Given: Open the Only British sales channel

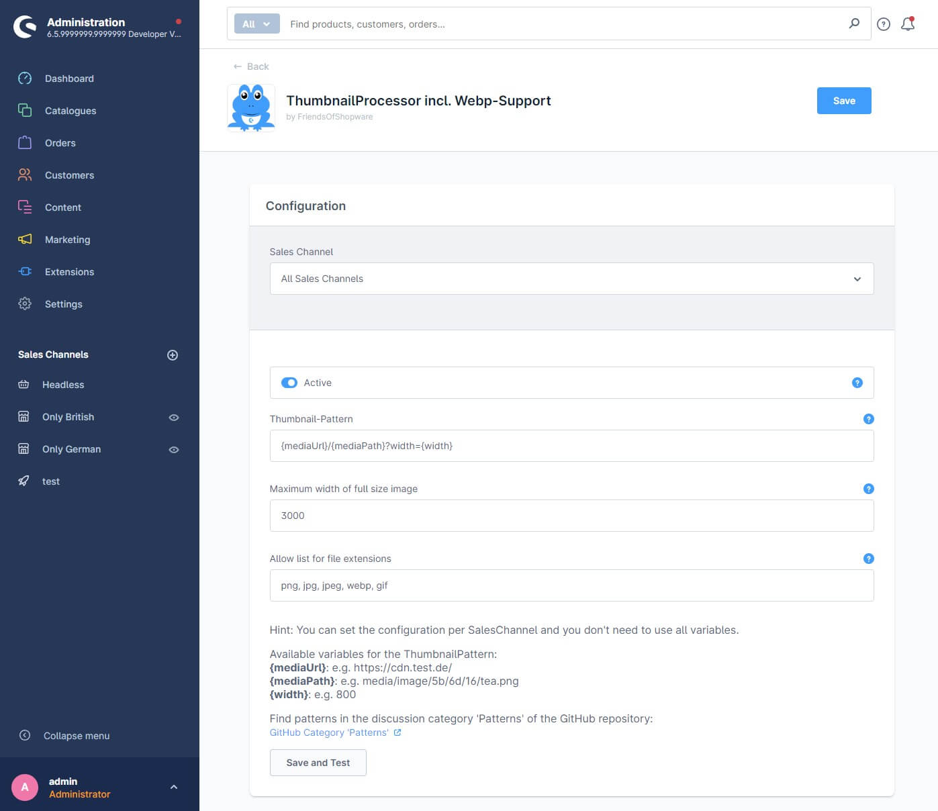Looking at the screenshot, I should (68, 417).
